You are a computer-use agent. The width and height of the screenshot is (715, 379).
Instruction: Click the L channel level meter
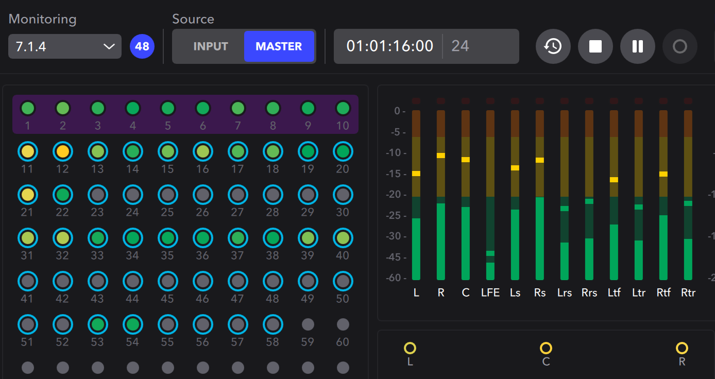click(416, 195)
